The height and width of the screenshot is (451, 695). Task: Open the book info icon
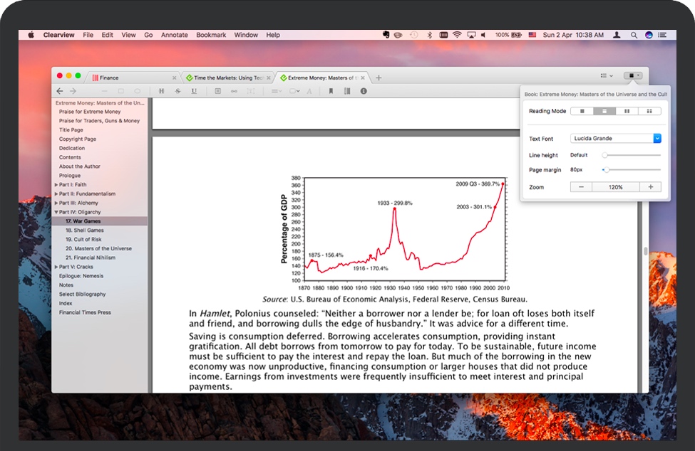tap(364, 91)
